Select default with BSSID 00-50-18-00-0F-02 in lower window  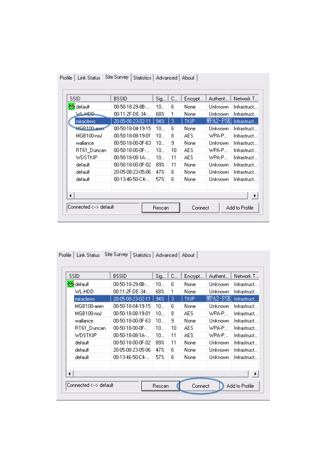(162, 343)
